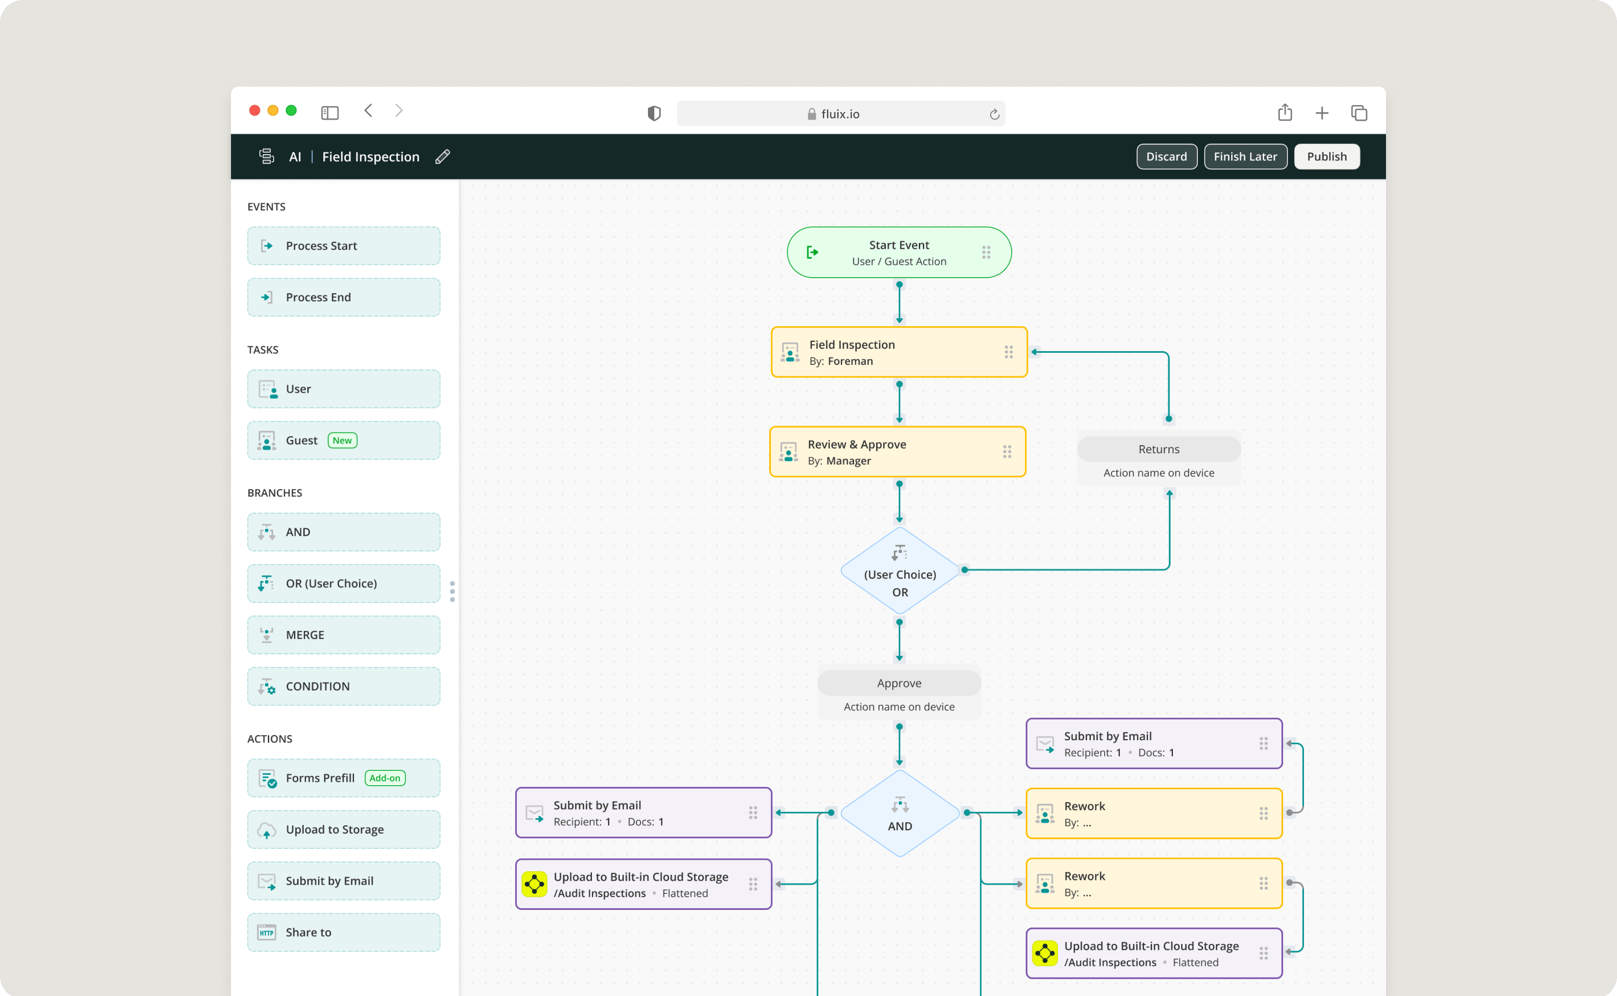Choose Finish Later in the header
The width and height of the screenshot is (1617, 996).
click(x=1245, y=157)
